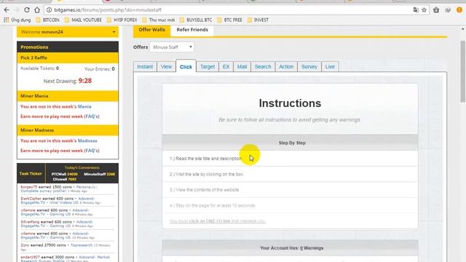The image size is (466, 262).
Task: Click step 4 'Stay on the page' text
Action: [x=212, y=205]
